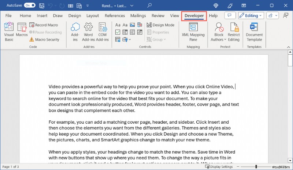Open the Document Template dialog

click(x=254, y=32)
